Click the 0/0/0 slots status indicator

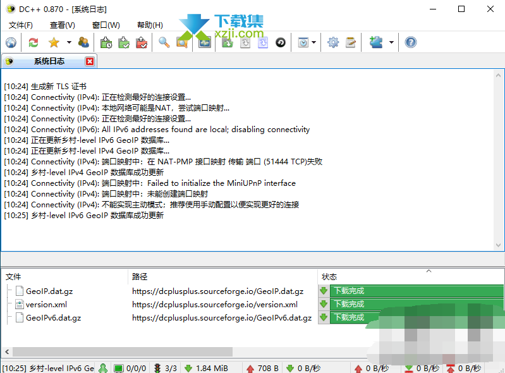[x=130, y=368]
